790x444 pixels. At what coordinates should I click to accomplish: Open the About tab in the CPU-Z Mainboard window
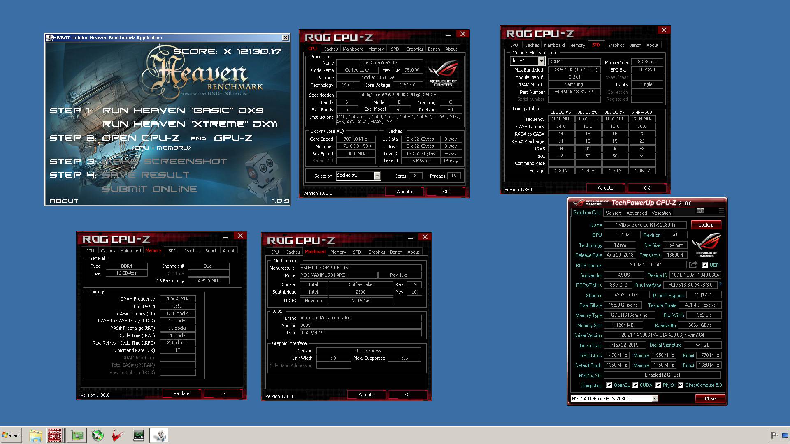coord(413,252)
